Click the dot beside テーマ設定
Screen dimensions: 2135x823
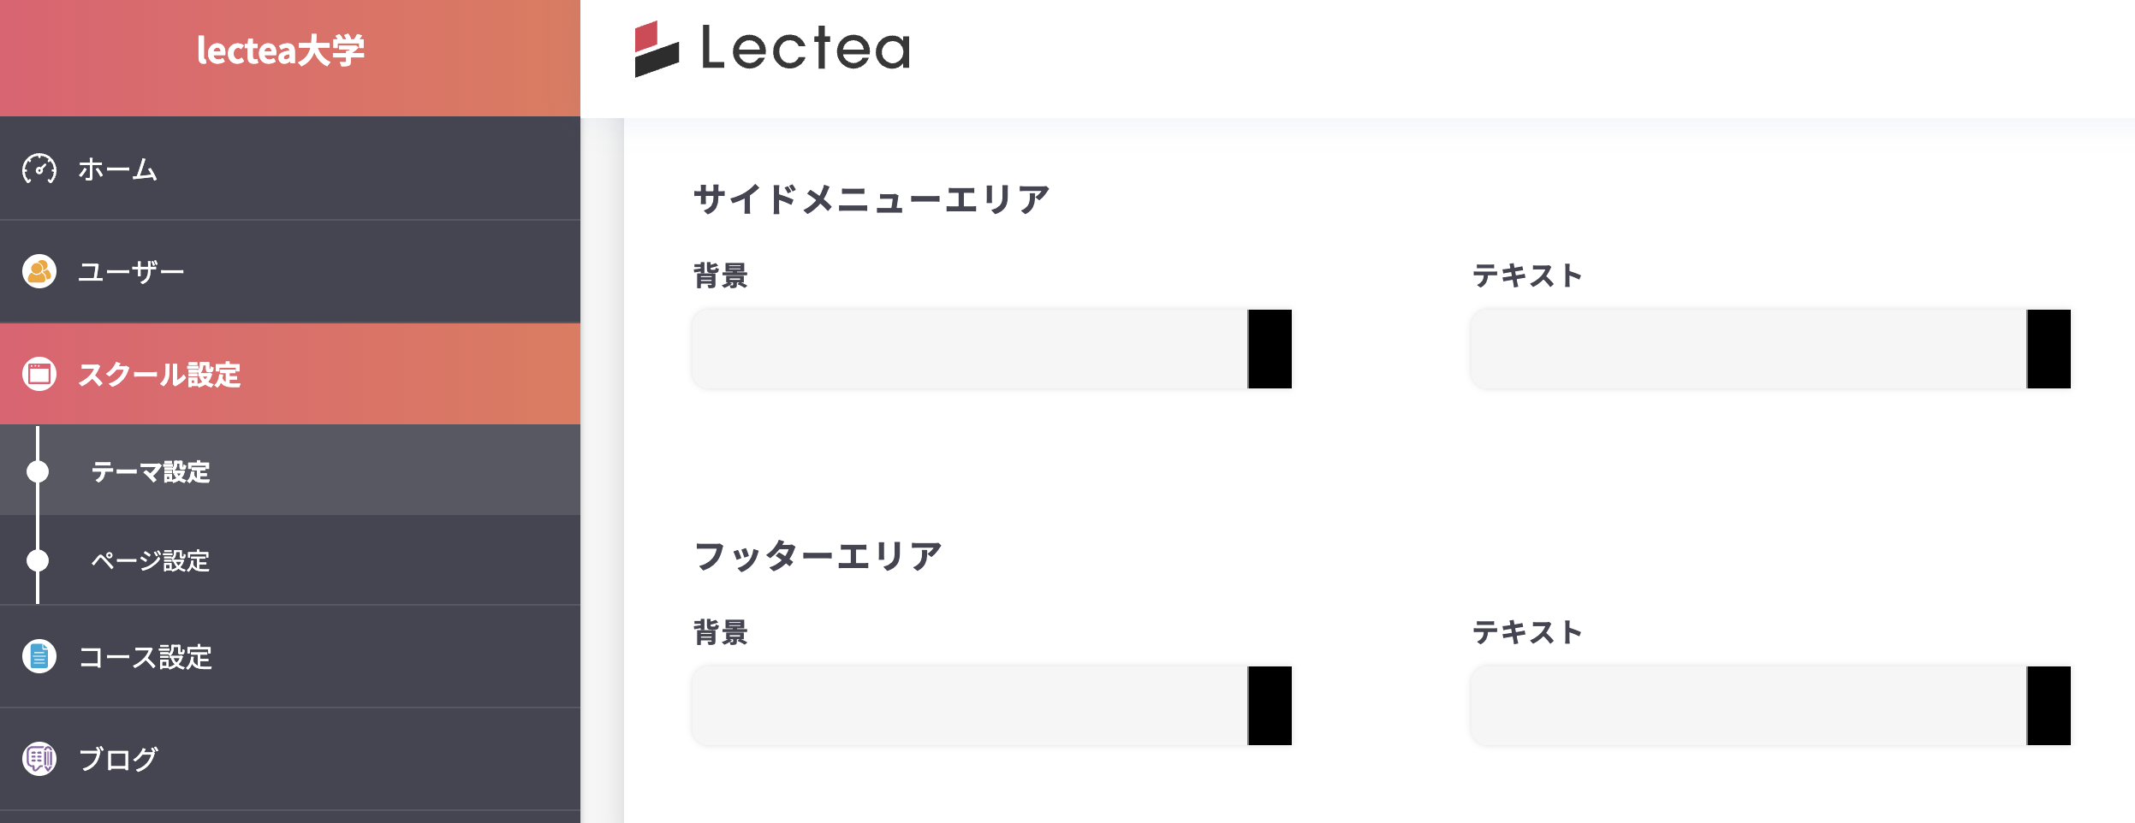tap(38, 472)
